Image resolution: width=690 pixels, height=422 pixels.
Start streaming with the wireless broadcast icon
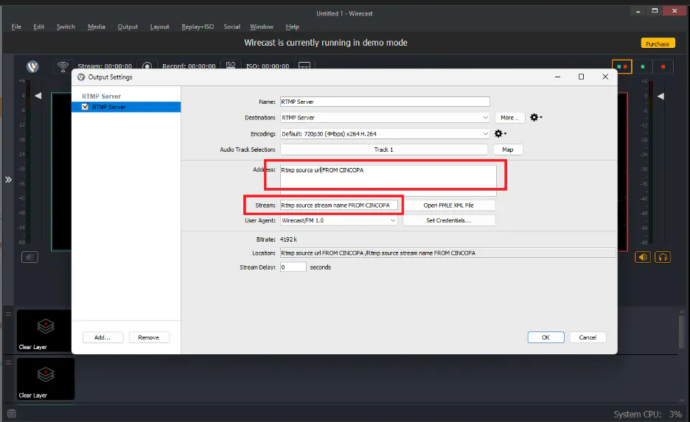[63, 66]
